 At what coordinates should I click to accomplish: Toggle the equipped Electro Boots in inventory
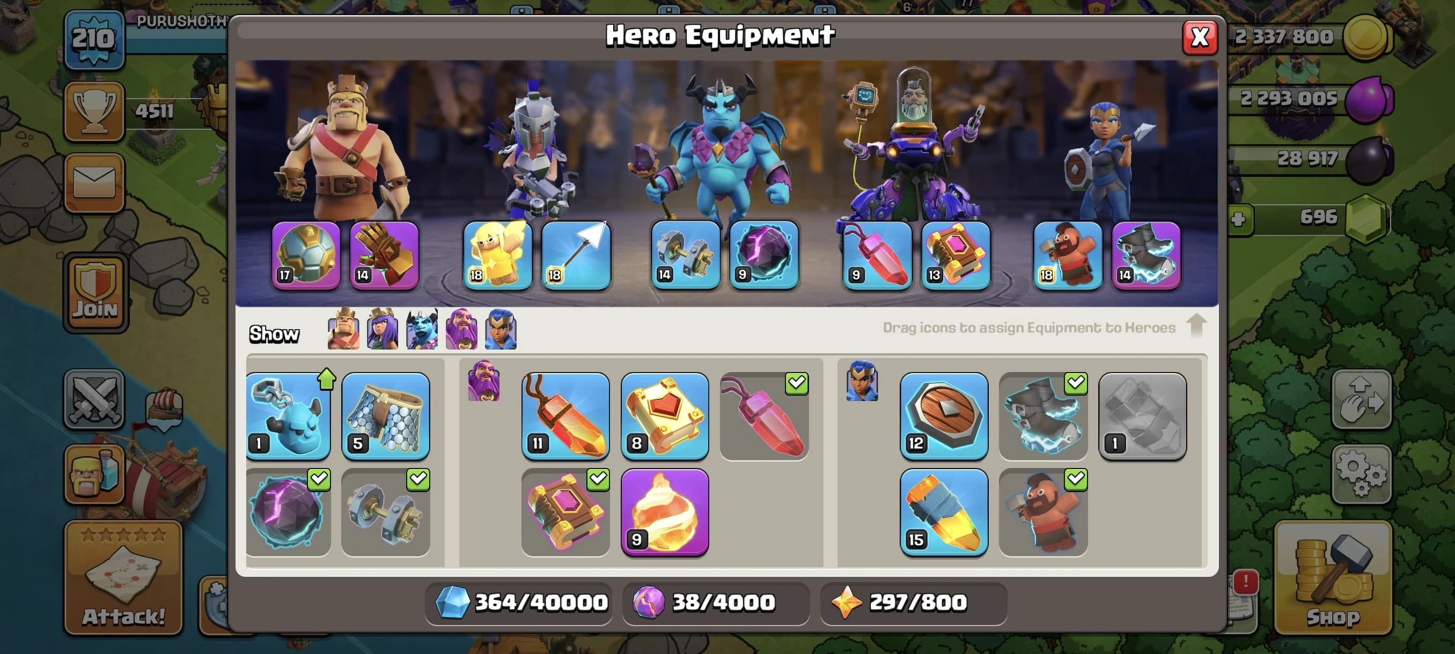point(1042,416)
